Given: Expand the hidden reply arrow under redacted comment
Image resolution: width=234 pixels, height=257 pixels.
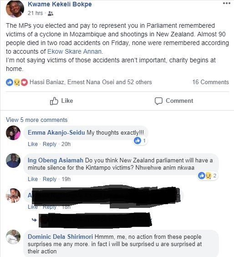Looking at the screenshot, I should (x=34, y=220).
